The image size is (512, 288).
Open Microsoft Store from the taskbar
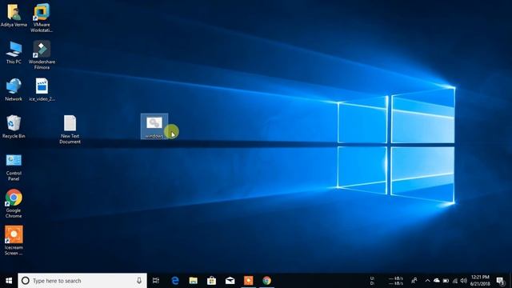pos(211,281)
